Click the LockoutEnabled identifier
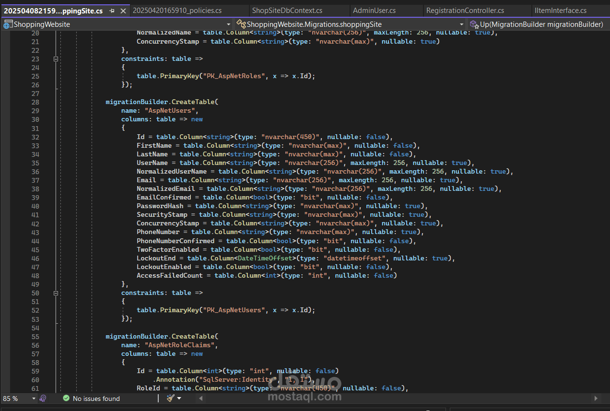Viewport: 610px width, 411px height. [164, 267]
